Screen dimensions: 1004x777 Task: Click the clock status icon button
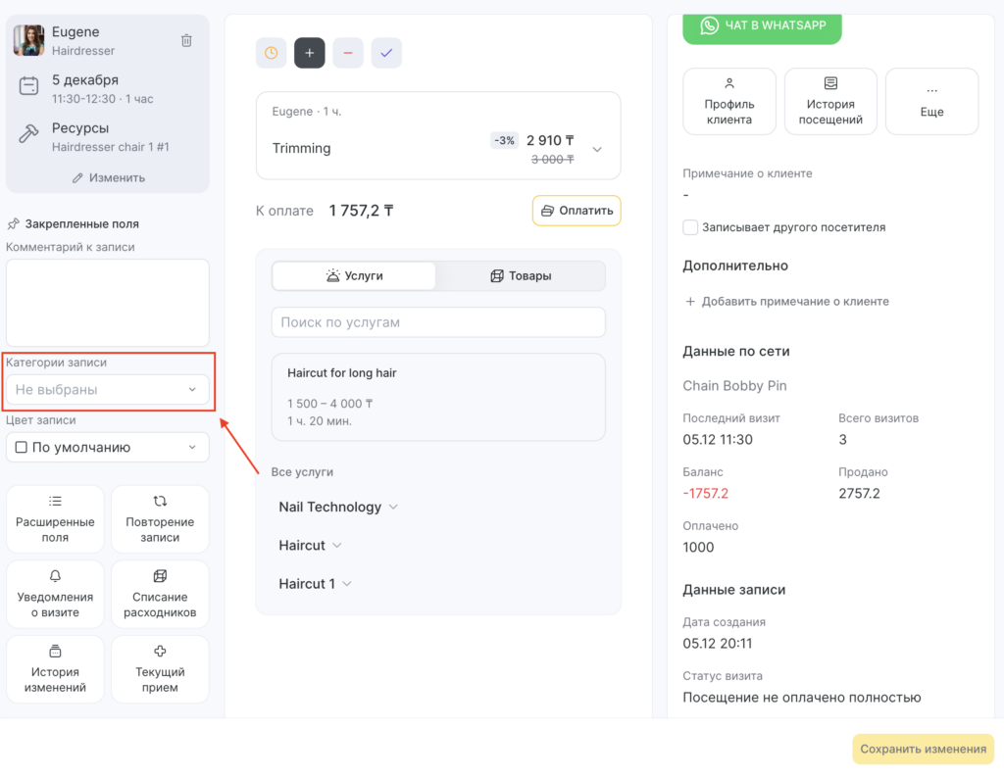tap(271, 53)
